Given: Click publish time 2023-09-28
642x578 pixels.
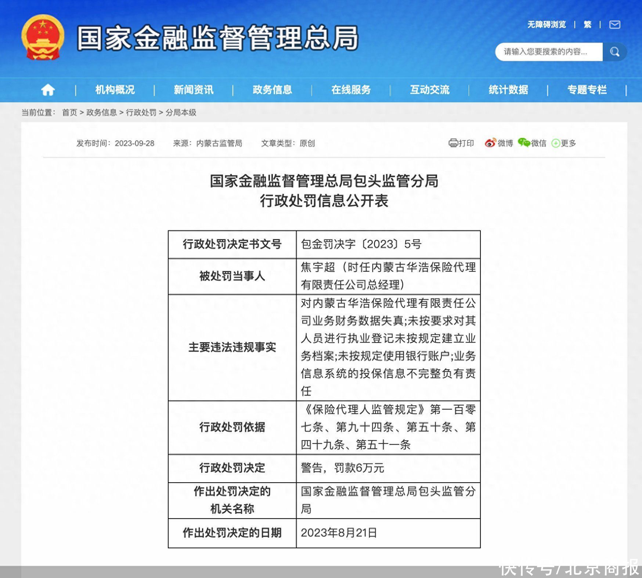Looking at the screenshot, I should point(134,143).
